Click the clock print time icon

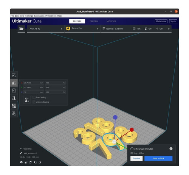point(132,149)
